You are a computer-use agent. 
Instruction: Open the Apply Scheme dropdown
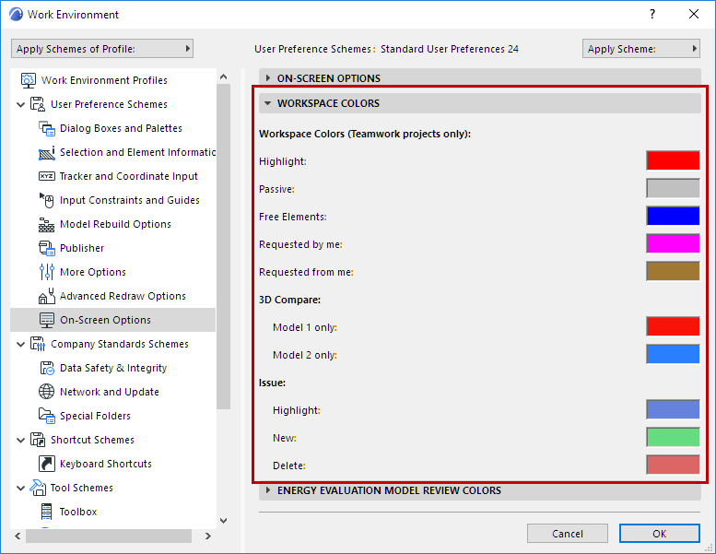[x=641, y=49]
